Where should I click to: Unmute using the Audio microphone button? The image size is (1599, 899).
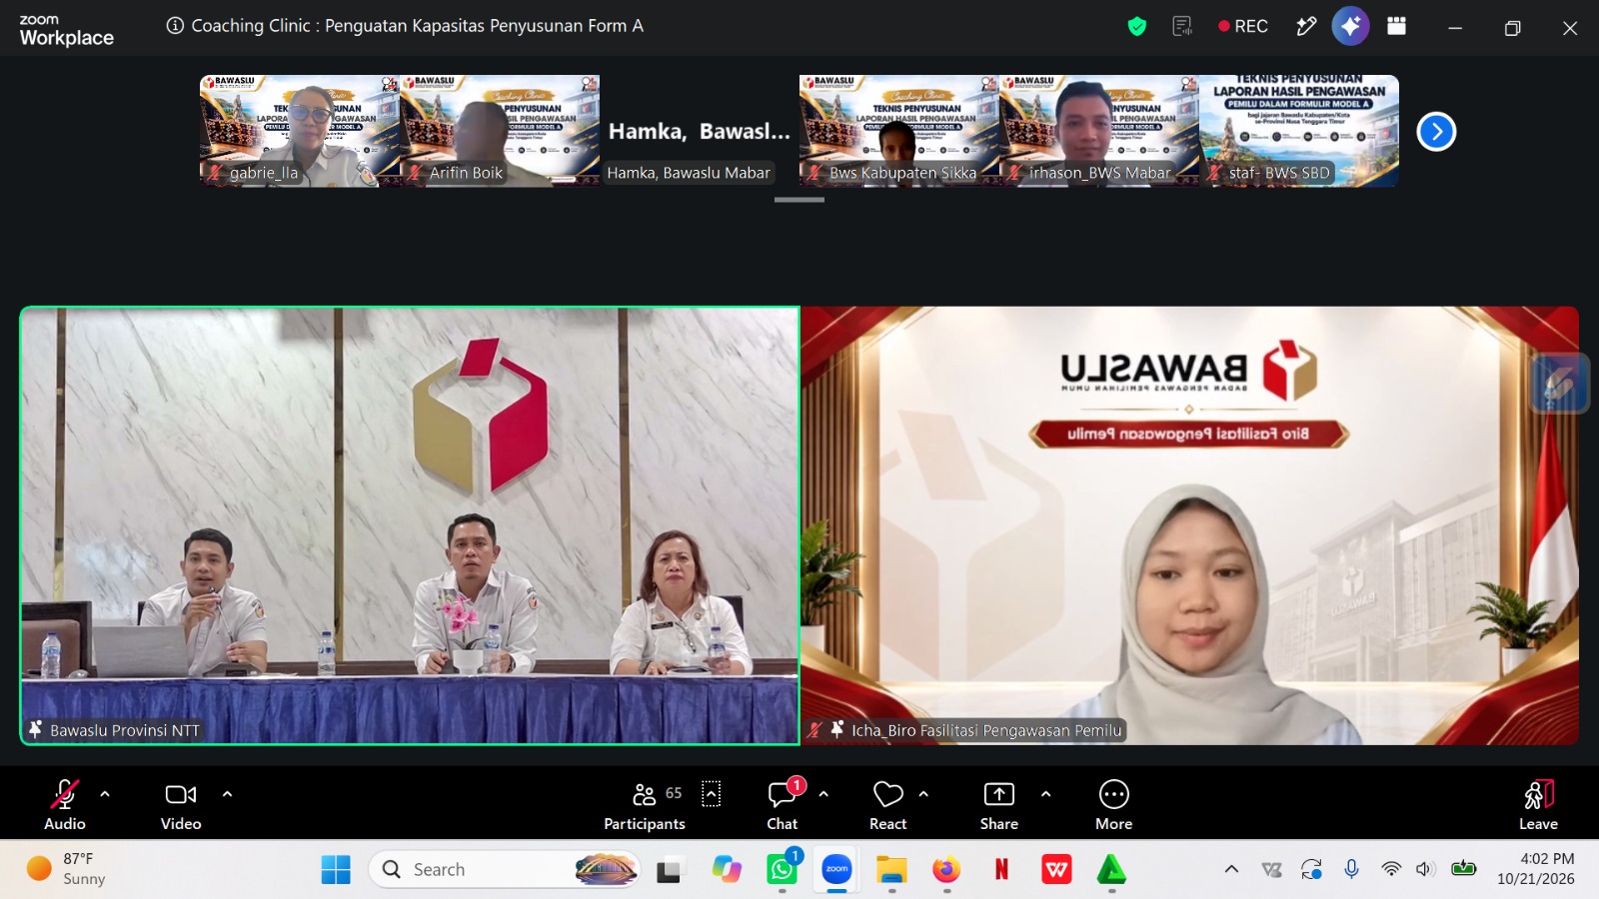tap(65, 804)
